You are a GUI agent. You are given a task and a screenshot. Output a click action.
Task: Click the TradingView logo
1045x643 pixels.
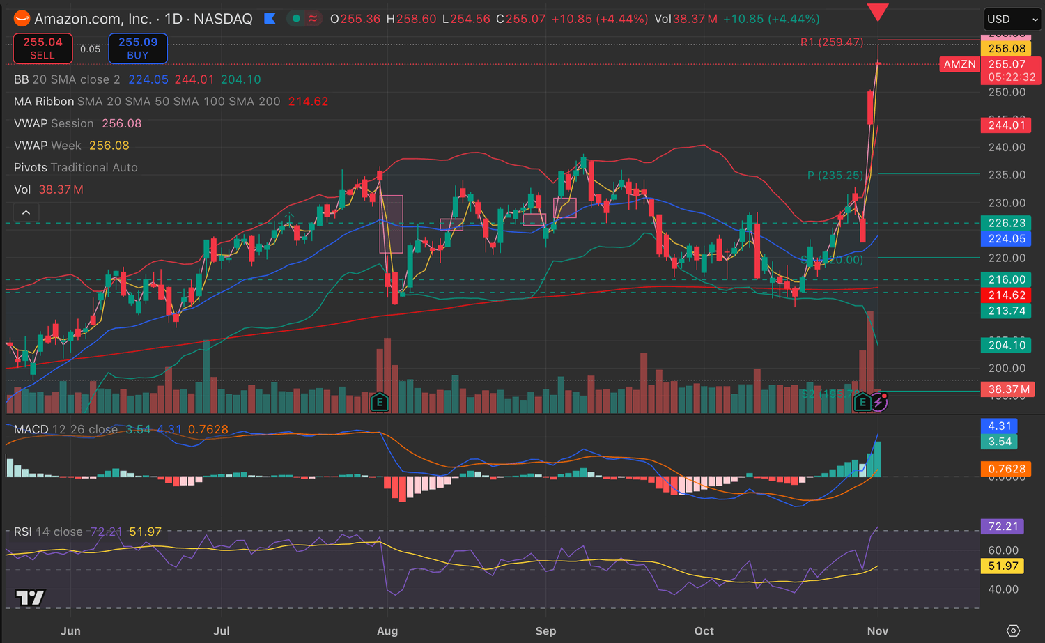(x=30, y=597)
